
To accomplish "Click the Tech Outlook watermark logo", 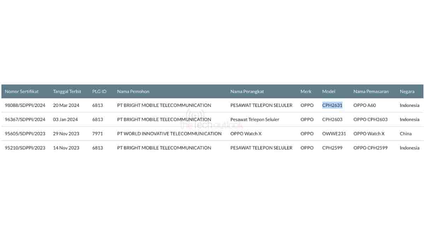I will 211,121.
